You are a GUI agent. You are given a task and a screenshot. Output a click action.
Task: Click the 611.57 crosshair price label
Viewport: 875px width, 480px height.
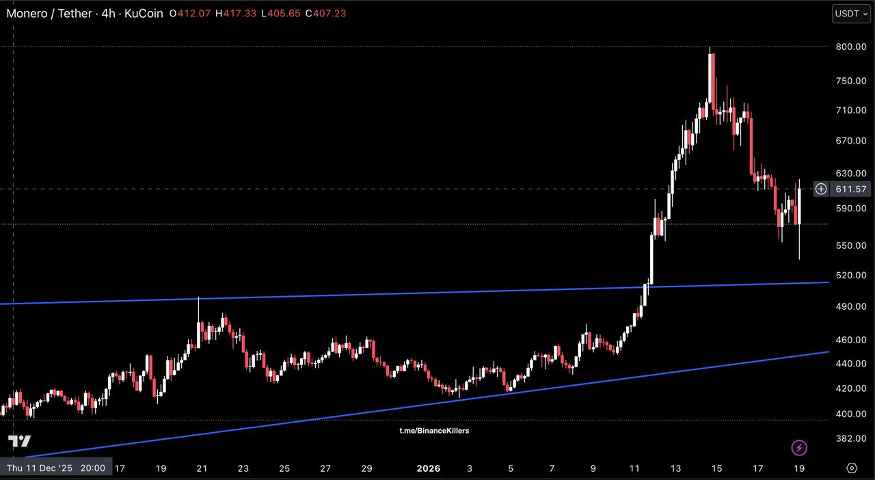pos(851,189)
